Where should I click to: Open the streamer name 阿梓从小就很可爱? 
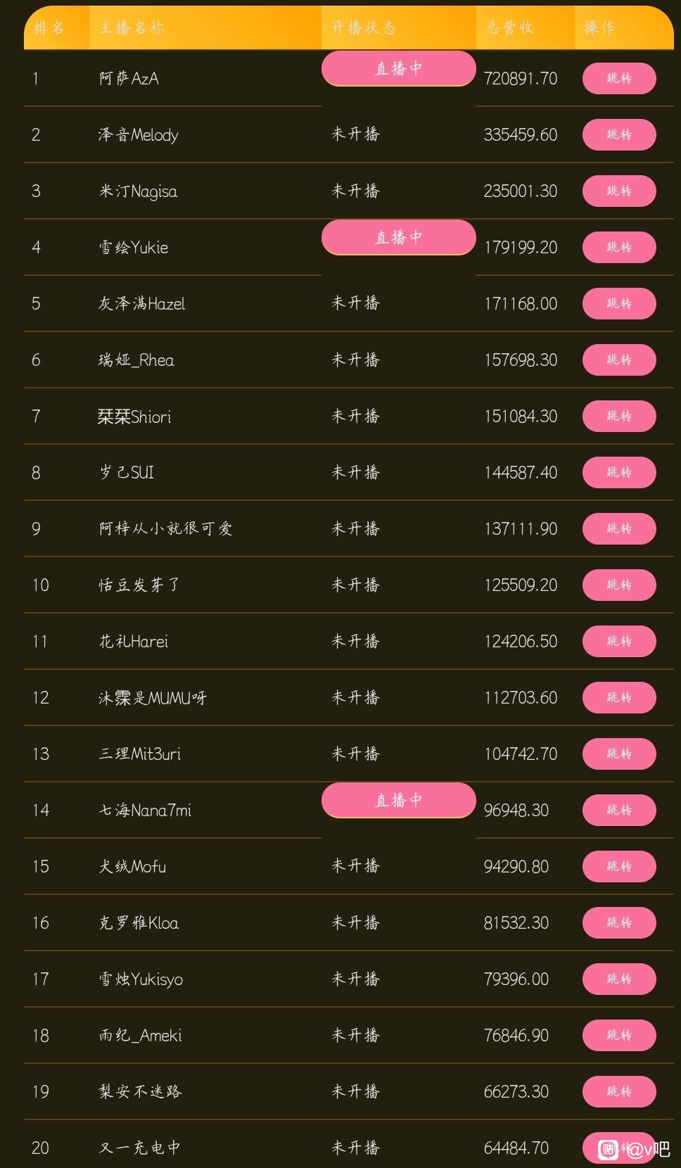click(165, 528)
